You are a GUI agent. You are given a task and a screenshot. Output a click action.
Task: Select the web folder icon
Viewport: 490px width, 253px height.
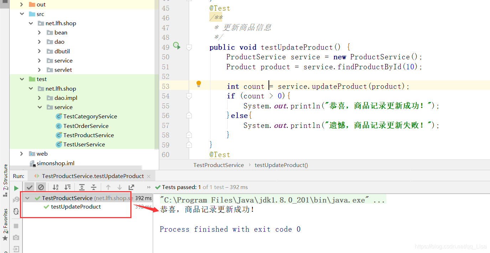[32, 154]
